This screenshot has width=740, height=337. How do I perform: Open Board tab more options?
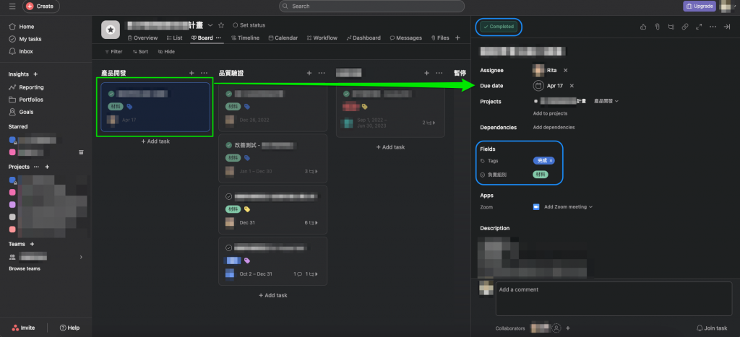pos(218,38)
